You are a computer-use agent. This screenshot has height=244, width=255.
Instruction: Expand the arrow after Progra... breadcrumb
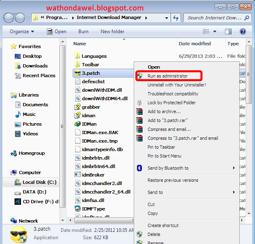point(73,18)
